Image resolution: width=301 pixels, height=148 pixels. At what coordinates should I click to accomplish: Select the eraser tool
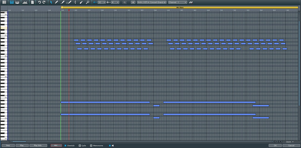point(81,2)
